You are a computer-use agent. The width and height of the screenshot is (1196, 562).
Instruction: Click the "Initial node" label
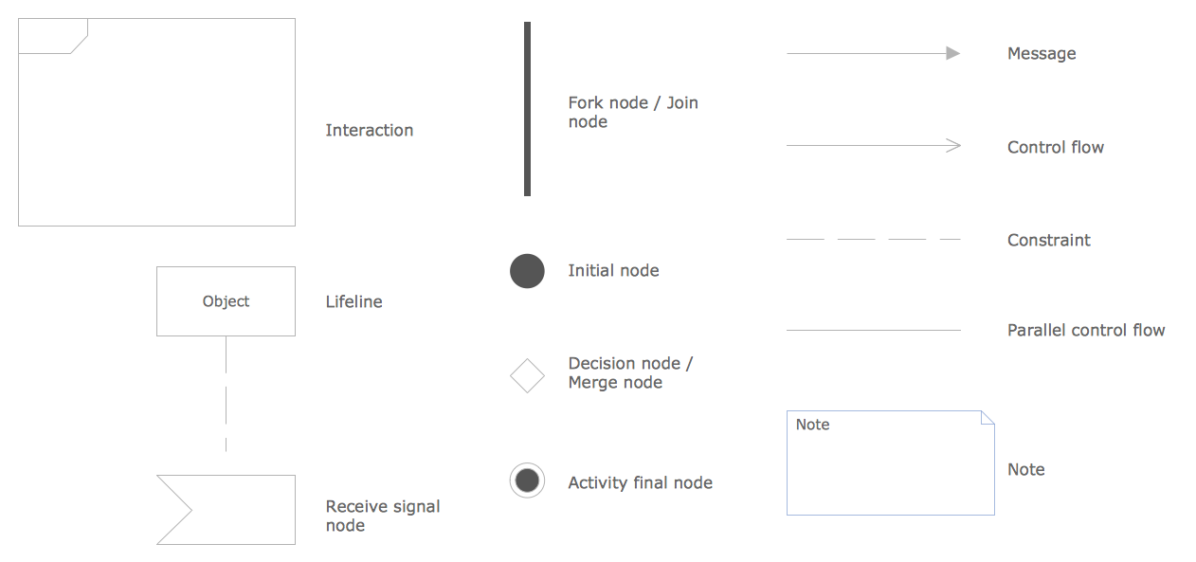(x=613, y=271)
